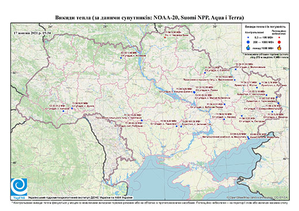
Task: Select the blue flame icon in legend
Action: click(x=248, y=48)
